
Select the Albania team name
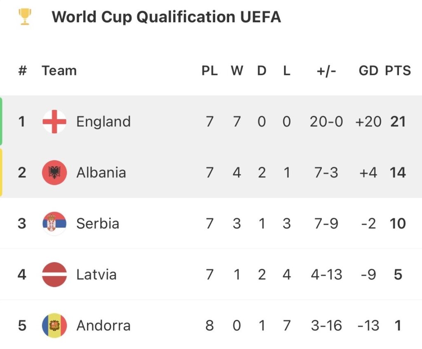click(101, 172)
